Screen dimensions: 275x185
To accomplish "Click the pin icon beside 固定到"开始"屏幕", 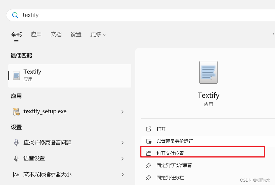I will (x=149, y=165).
